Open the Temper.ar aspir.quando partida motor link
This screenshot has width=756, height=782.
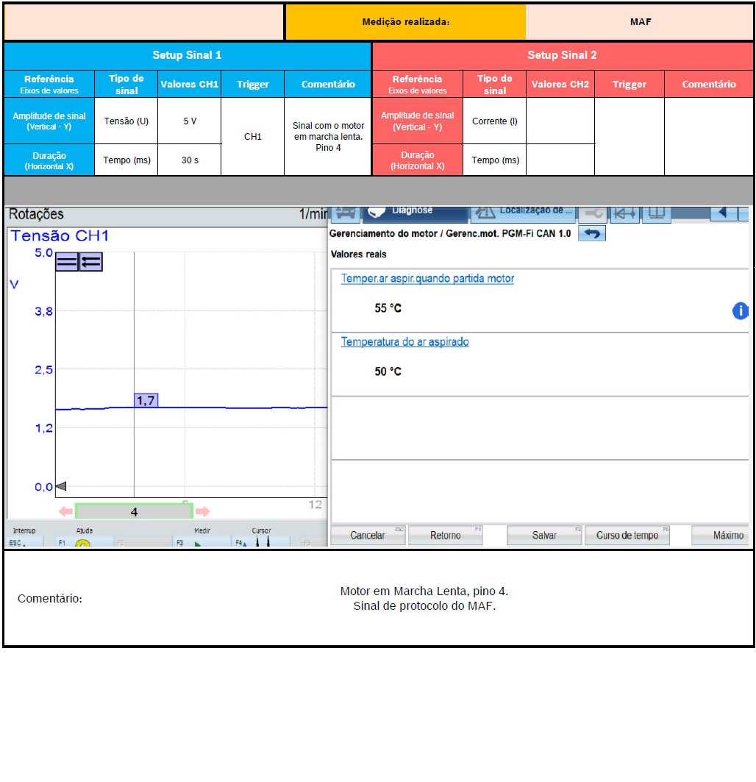tap(427, 279)
